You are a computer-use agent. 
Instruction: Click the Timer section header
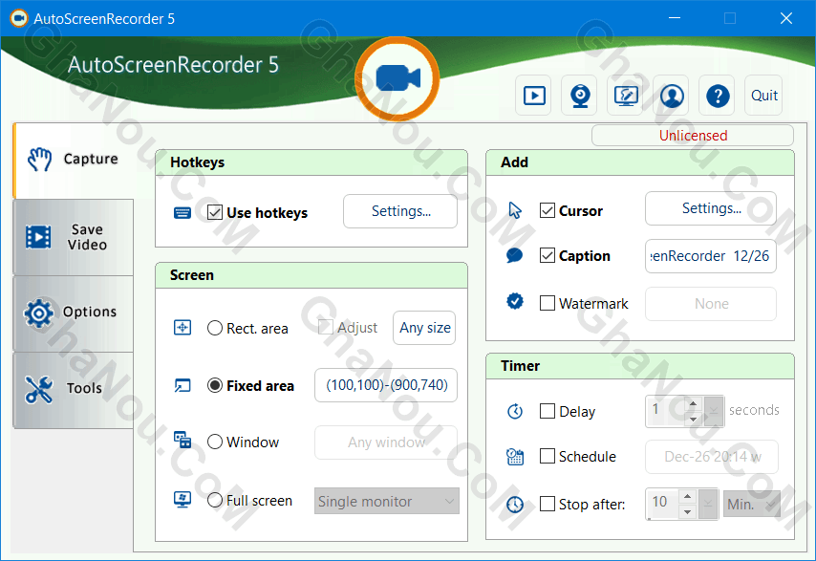pos(640,366)
